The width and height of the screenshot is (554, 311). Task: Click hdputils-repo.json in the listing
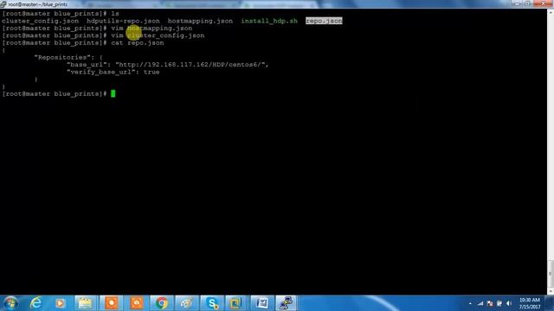click(123, 21)
